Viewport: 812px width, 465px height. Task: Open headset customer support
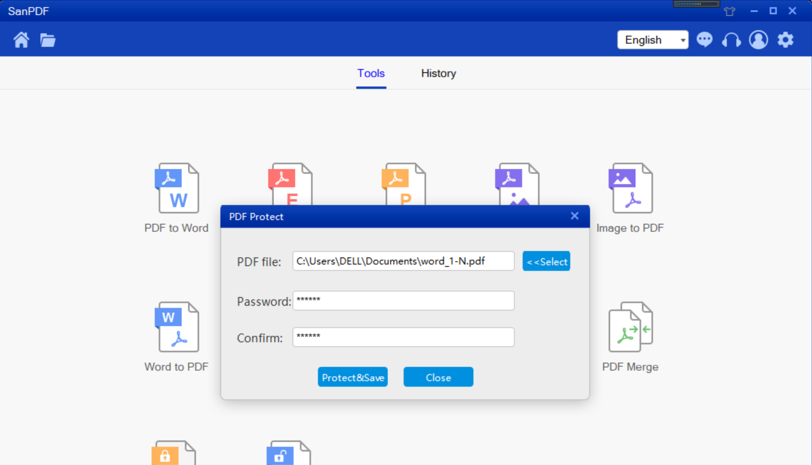pos(731,40)
